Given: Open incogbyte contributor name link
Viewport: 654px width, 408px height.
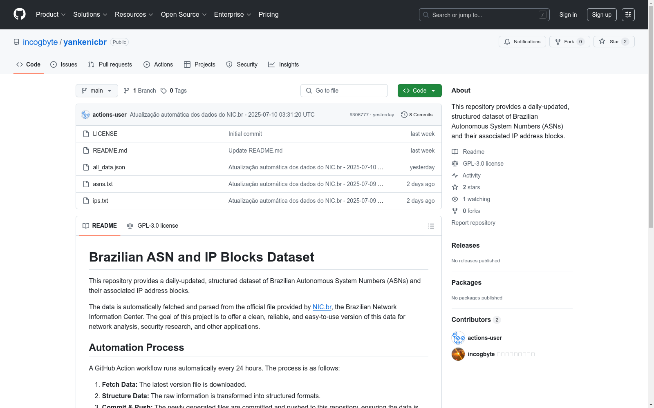Looking at the screenshot, I should point(481,354).
